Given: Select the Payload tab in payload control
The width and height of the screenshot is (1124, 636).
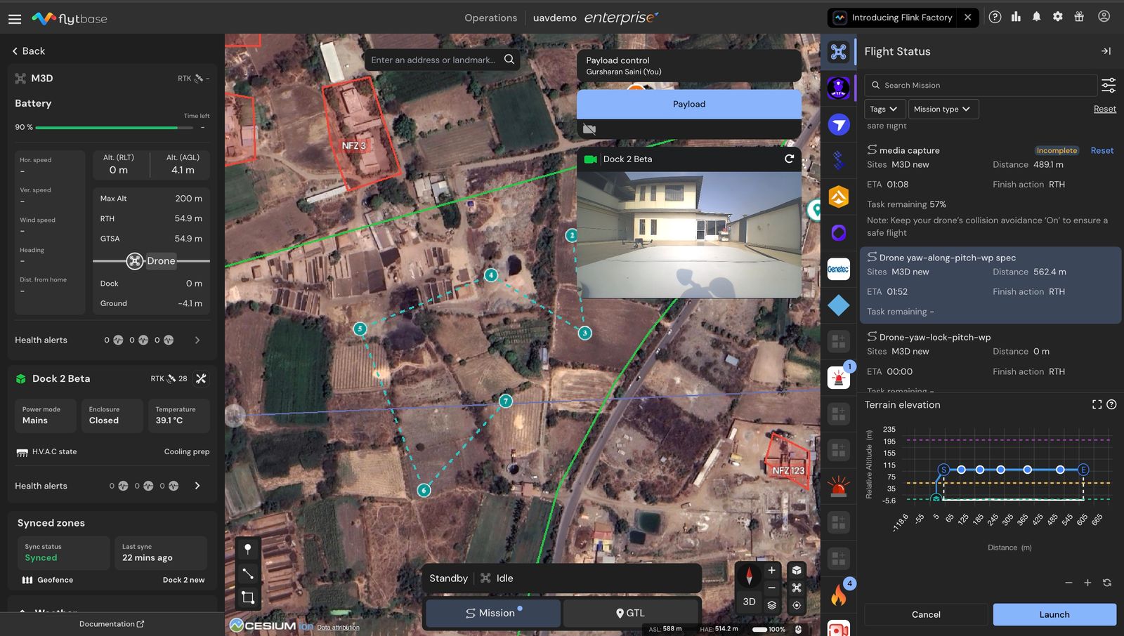Looking at the screenshot, I should point(689,104).
